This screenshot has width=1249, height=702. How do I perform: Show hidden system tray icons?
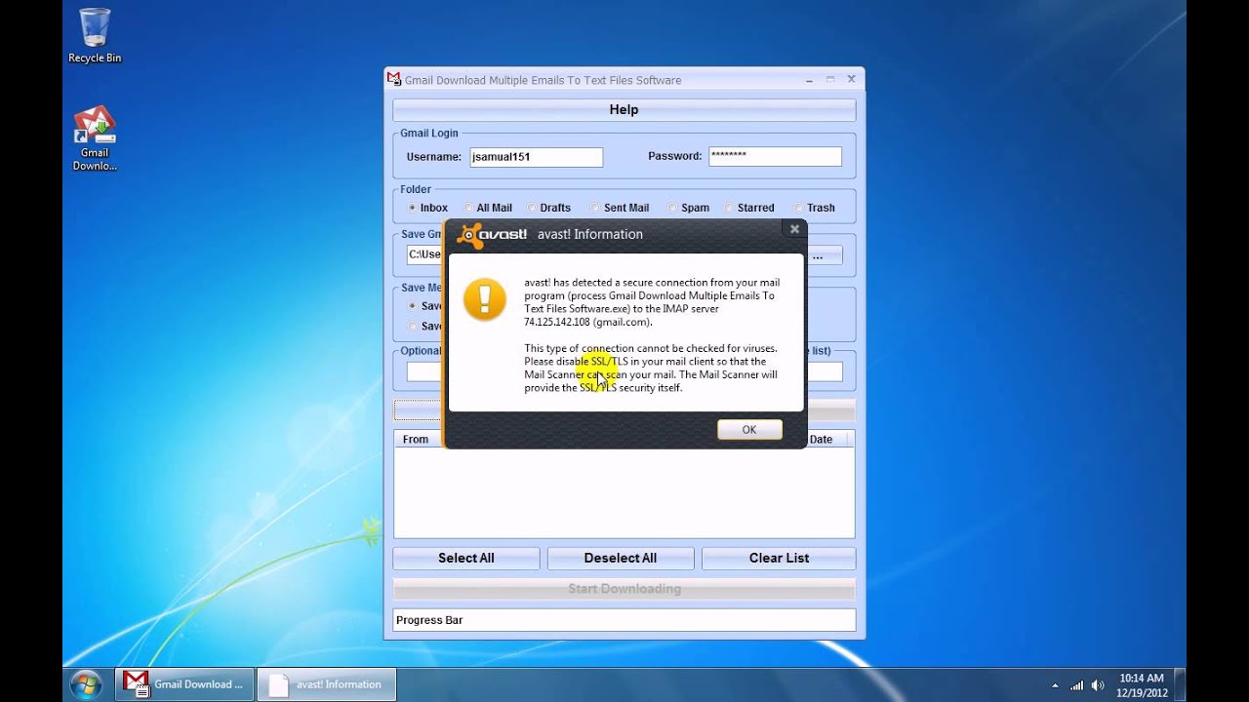(1056, 685)
